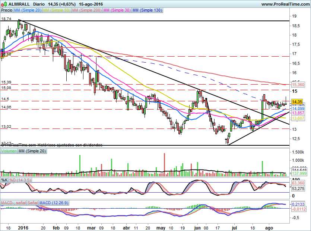Viewport: 311px width, 231px height.
Task: Click the 13,607 value tag
Action: (298, 118)
